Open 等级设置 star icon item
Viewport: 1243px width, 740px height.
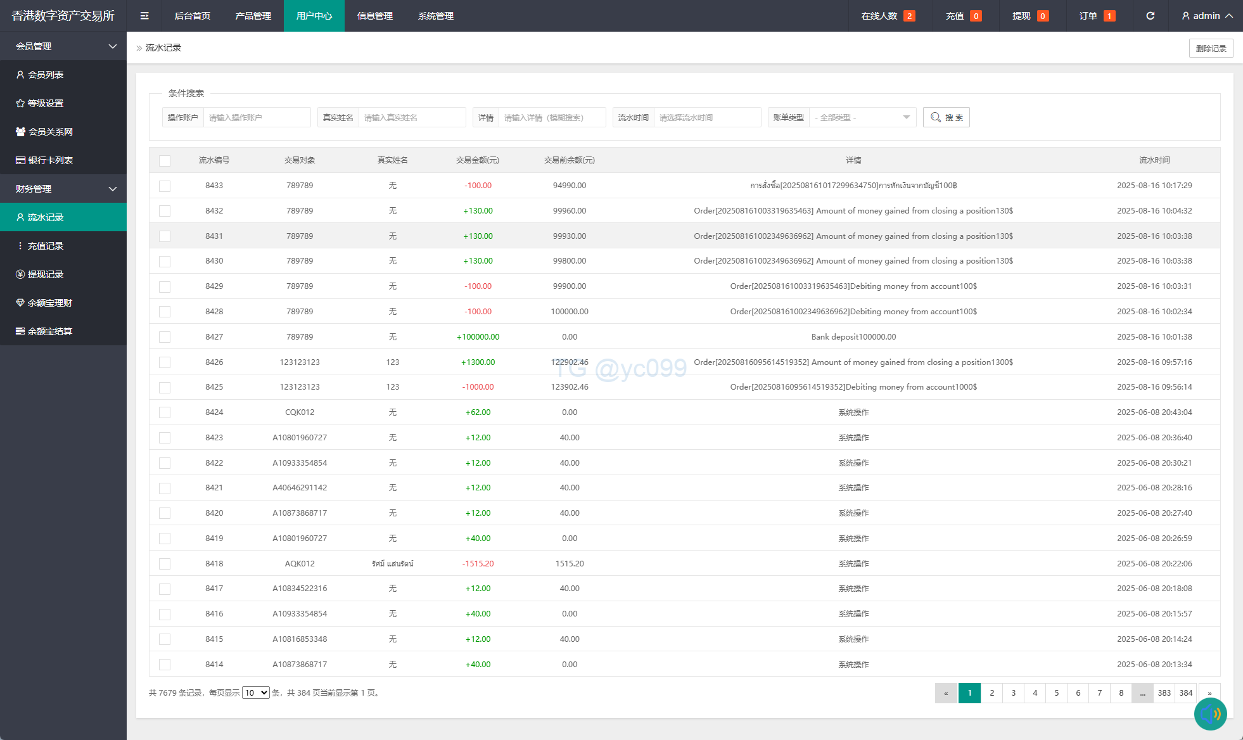pos(20,103)
